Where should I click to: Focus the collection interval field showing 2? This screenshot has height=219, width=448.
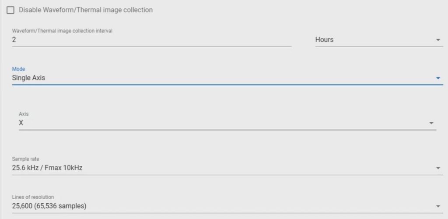(151, 40)
